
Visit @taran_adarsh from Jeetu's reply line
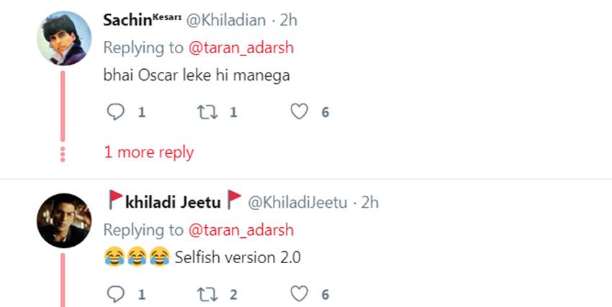click(x=240, y=230)
